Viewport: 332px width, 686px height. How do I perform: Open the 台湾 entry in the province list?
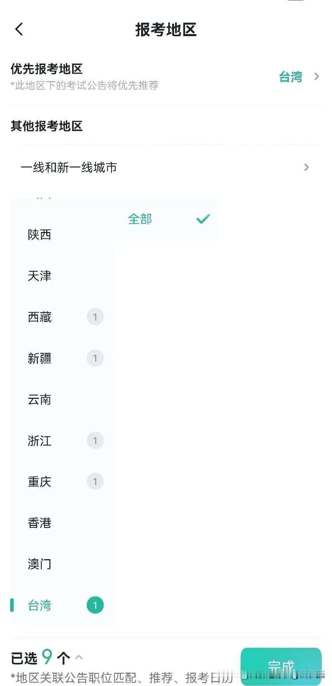[40, 605]
